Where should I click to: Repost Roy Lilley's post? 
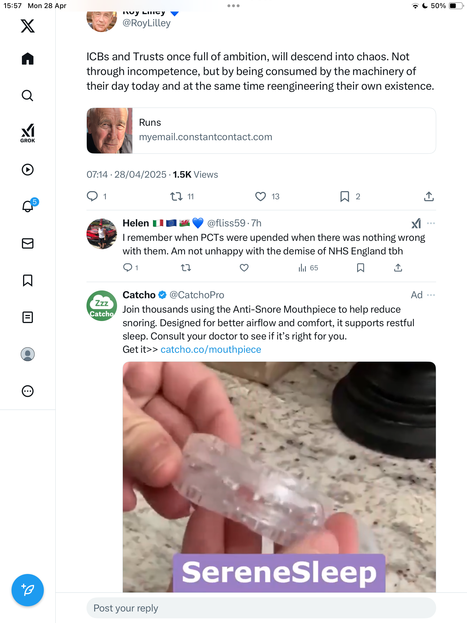pos(176,196)
